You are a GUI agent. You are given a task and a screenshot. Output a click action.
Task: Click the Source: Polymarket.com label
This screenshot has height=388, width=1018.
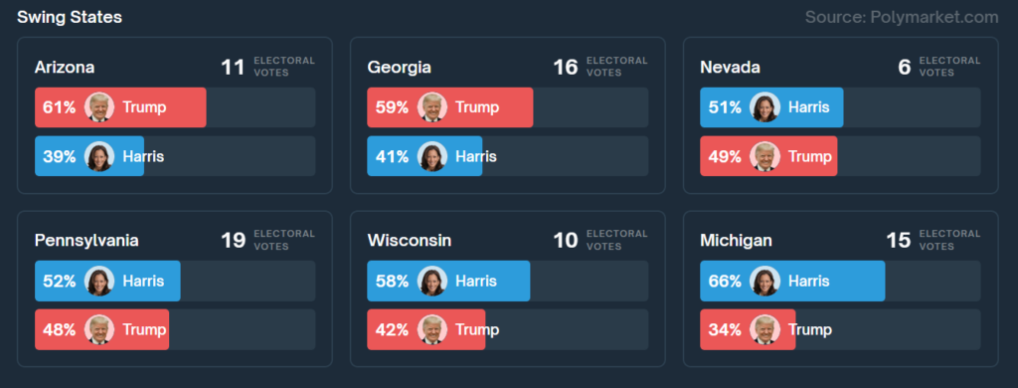point(902,18)
